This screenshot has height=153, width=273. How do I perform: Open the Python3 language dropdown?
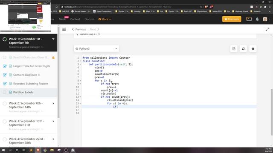(96, 48)
